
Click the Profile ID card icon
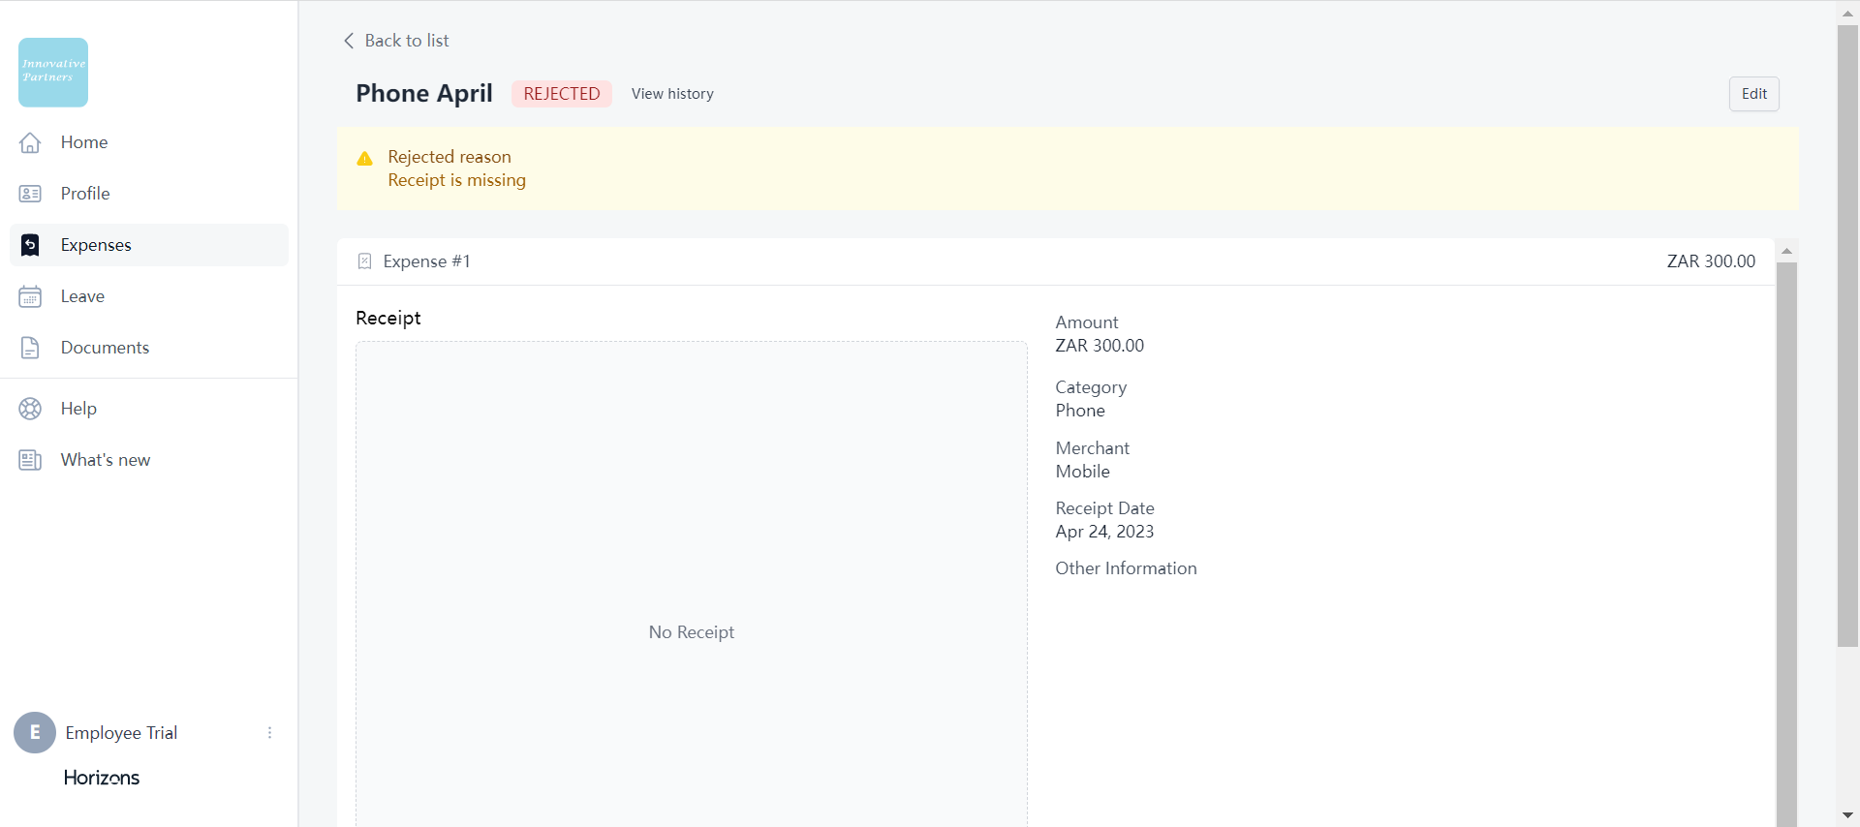coord(30,194)
